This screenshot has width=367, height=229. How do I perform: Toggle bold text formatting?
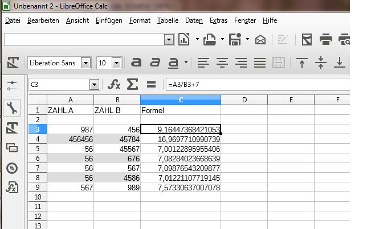(x=136, y=63)
